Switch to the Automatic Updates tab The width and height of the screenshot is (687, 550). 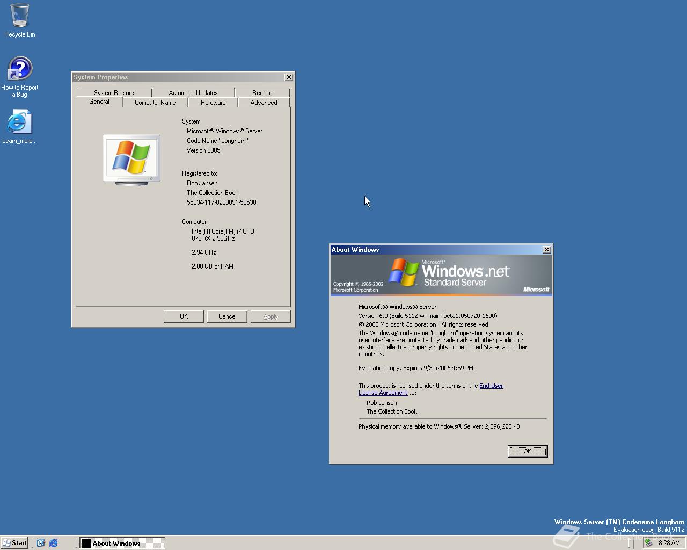(193, 92)
